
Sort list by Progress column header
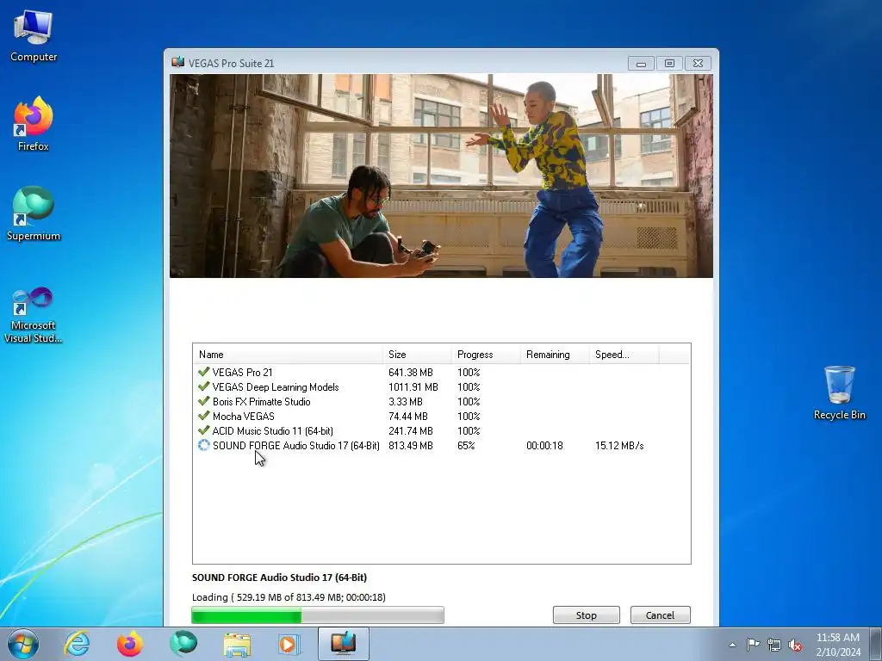[x=486, y=354]
